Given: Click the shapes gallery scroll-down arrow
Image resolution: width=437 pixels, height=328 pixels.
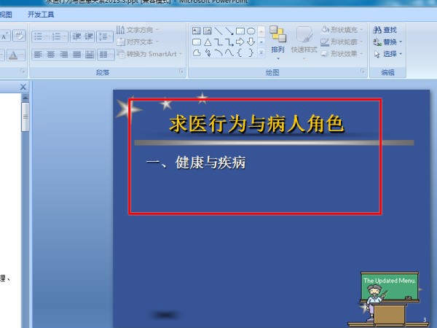Looking at the screenshot, I should coord(261,42).
